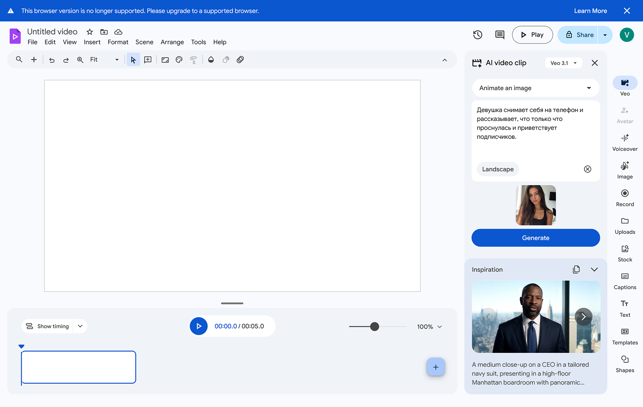Open the Uploads side panel
Viewport: 643px width, 407px height.
(625, 225)
